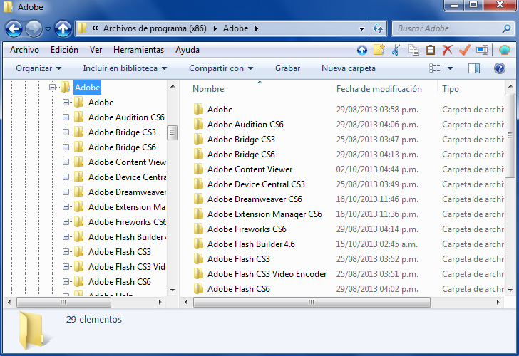Click the file list vertical scrollbar thumb

pos(510,135)
